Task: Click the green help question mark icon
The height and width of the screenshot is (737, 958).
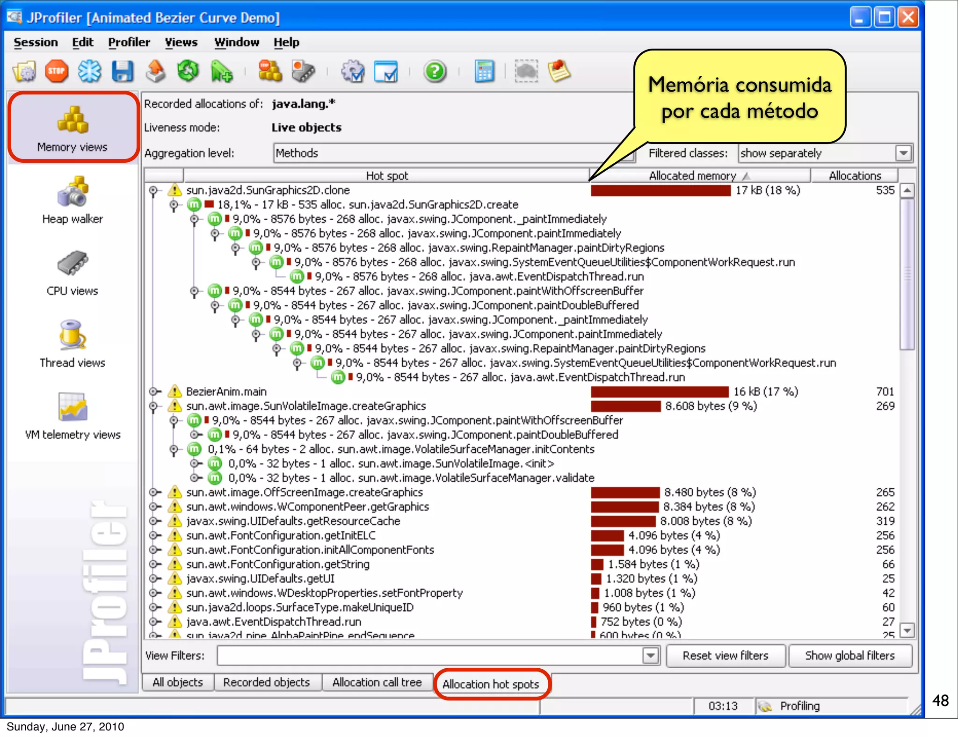Action: (x=435, y=72)
